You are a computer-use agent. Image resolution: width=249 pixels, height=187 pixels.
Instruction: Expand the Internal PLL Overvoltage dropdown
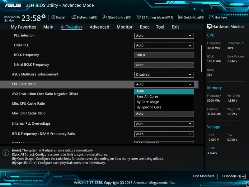164,124
